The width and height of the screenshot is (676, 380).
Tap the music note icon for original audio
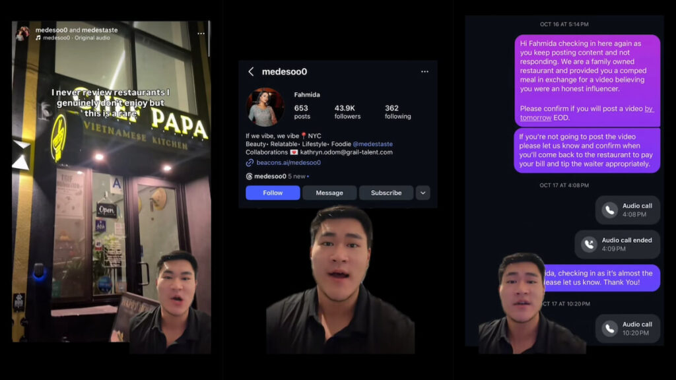(38, 38)
